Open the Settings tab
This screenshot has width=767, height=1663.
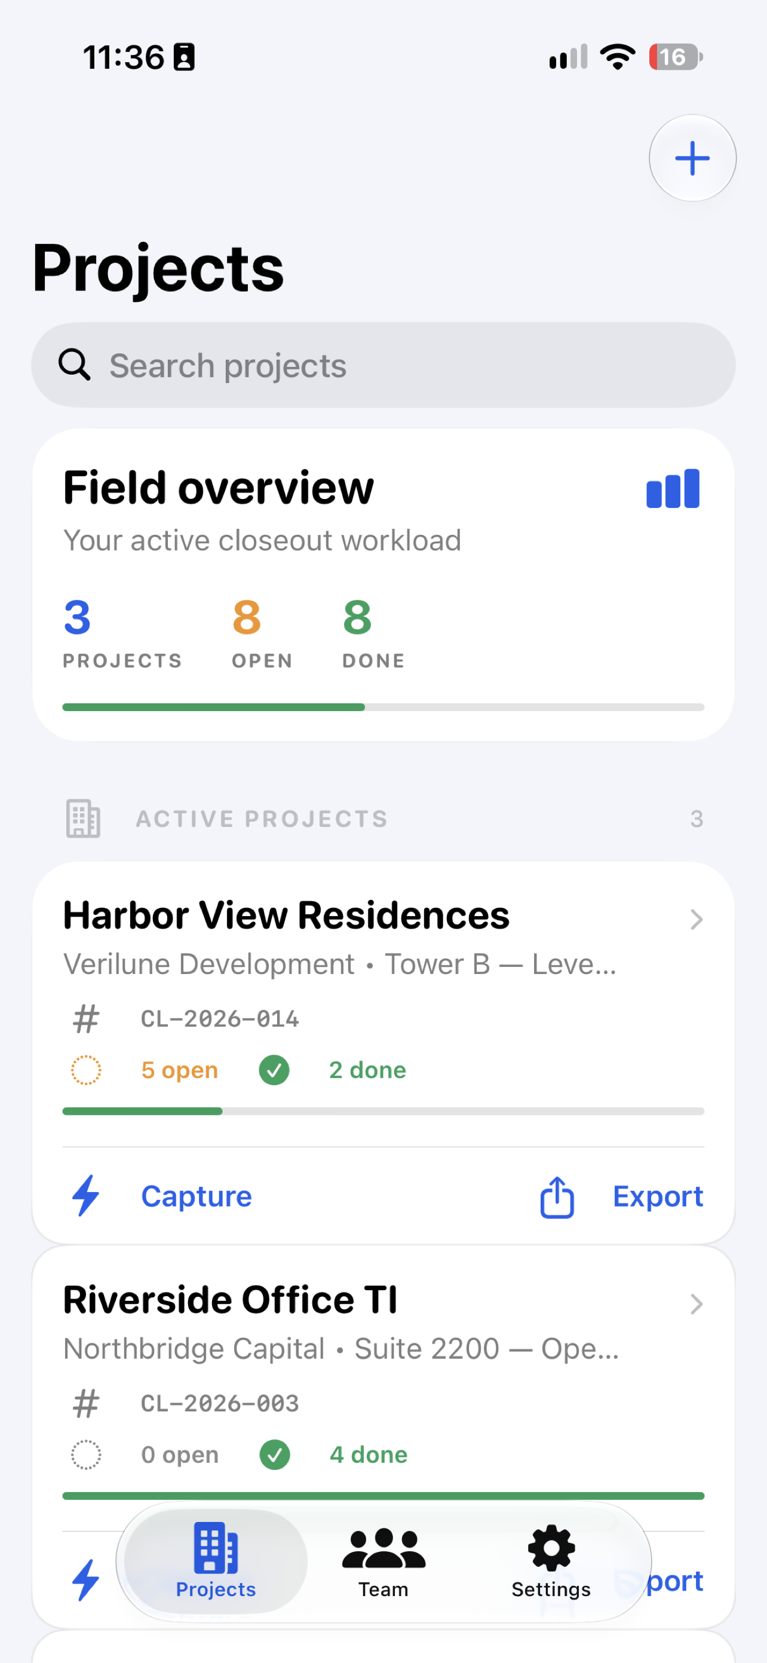pyautogui.click(x=551, y=1561)
